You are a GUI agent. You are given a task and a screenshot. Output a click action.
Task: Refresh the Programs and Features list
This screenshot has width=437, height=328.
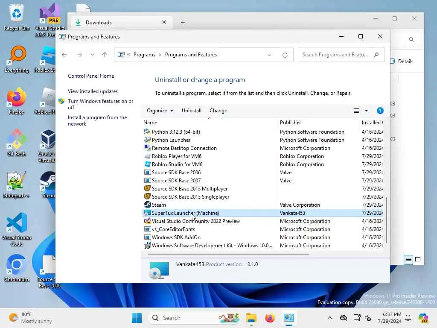click(x=285, y=55)
